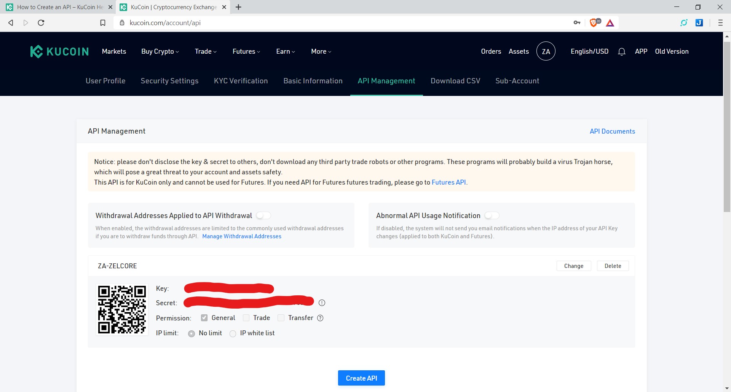Open the Security Settings tab
This screenshot has height=392, width=731.
pyautogui.click(x=169, y=81)
